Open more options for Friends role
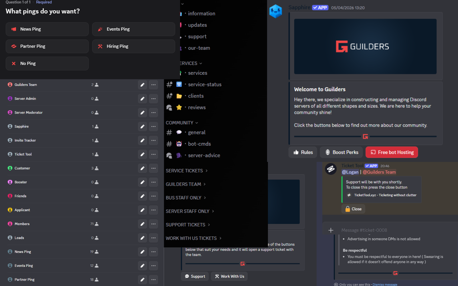The image size is (458, 286). click(x=153, y=196)
